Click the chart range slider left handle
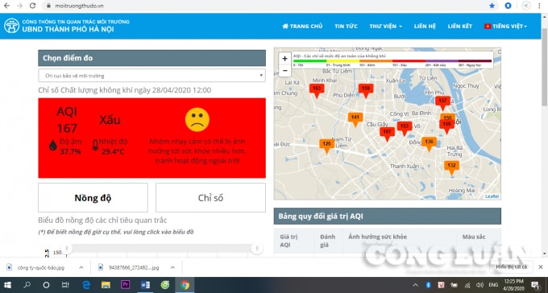The width and height of the screenshot is (548, 293). click(66, 248)
